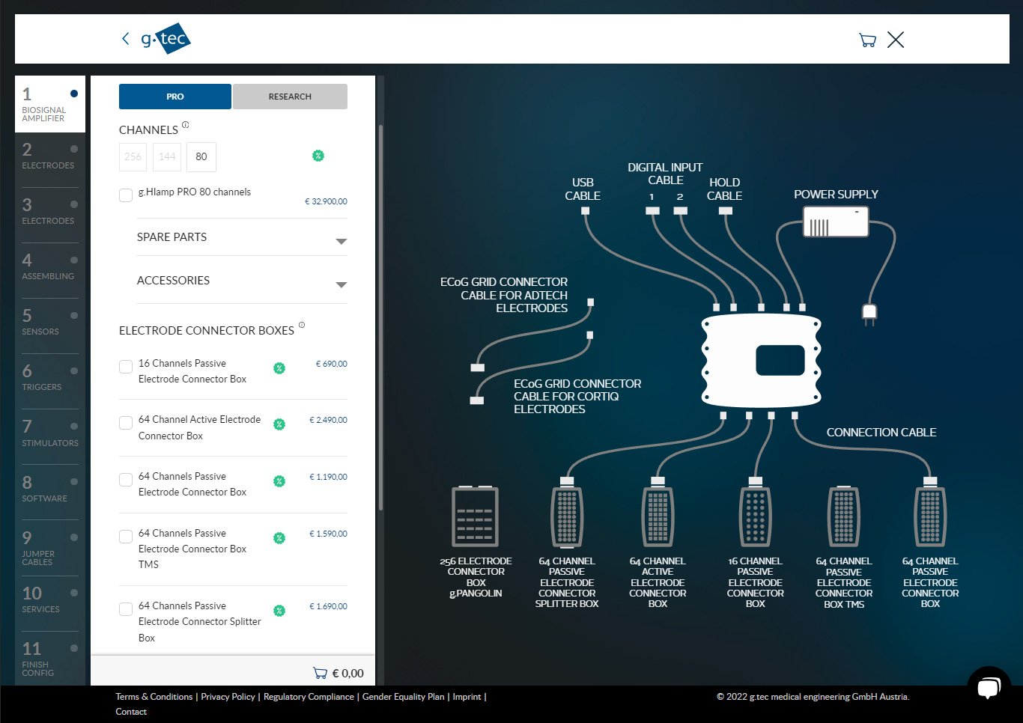Enable 16 Channels Passive Electrode Connector Box

pos(126,367)
